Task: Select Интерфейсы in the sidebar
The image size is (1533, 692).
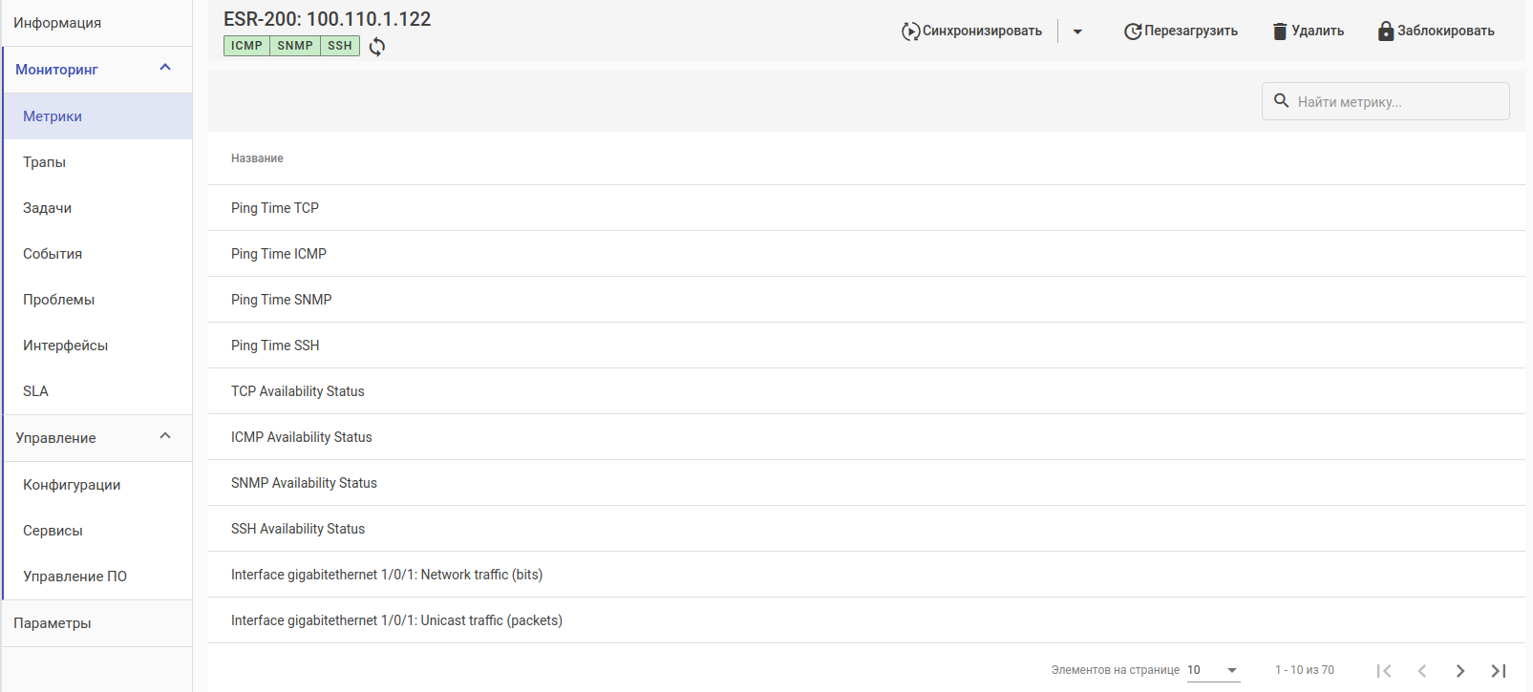Action: pos(65,346)
